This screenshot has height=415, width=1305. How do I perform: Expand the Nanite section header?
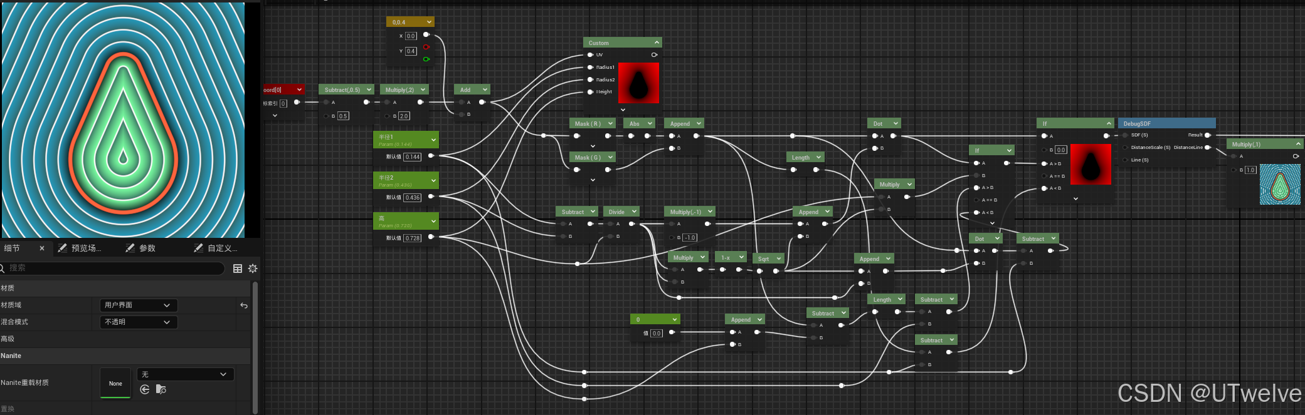click(x=125, y=356)
